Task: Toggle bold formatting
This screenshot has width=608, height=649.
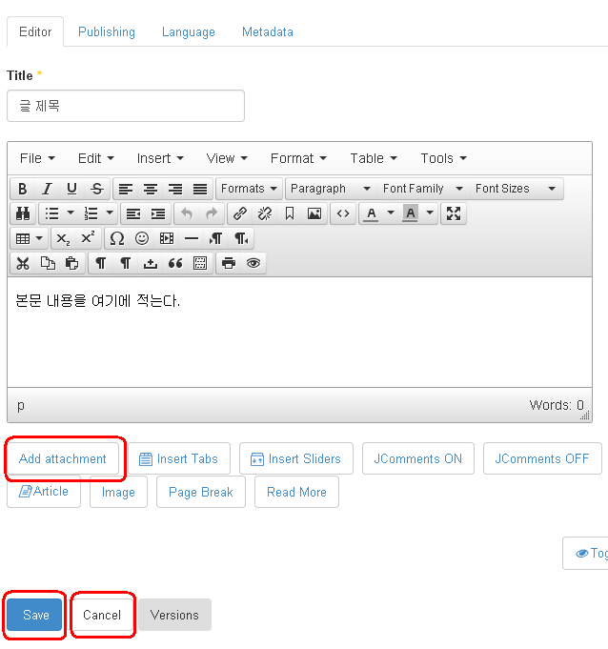Action: (x=23, y=189)
